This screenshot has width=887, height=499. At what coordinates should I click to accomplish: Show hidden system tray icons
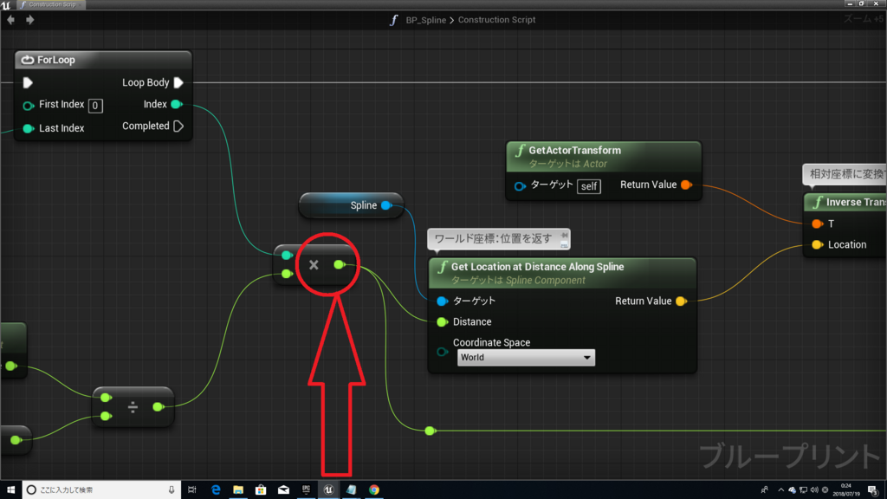tap(780, 490)
